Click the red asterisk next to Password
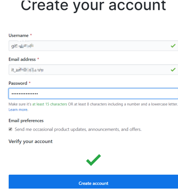Image resolution: width=178 pixels, height=192 pixels. [30, 83]
